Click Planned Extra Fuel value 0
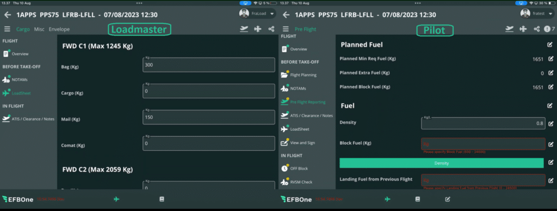 pos(542,73)
